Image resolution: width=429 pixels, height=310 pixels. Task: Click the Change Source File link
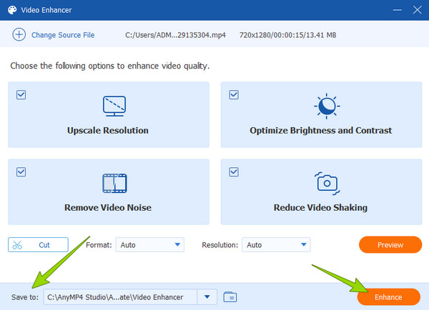(x=63, y=35)
